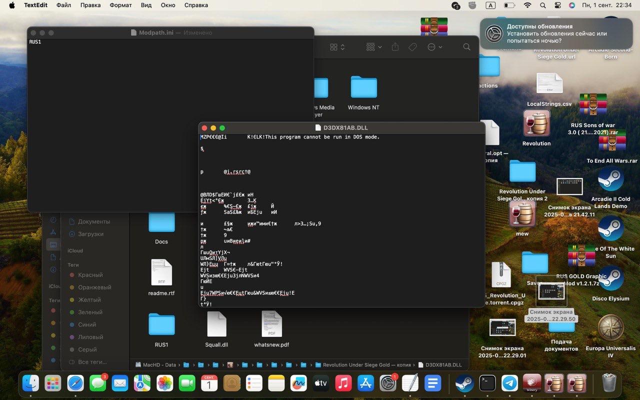
Task: Open Steam from the Dock
Action: coord(464,383)
